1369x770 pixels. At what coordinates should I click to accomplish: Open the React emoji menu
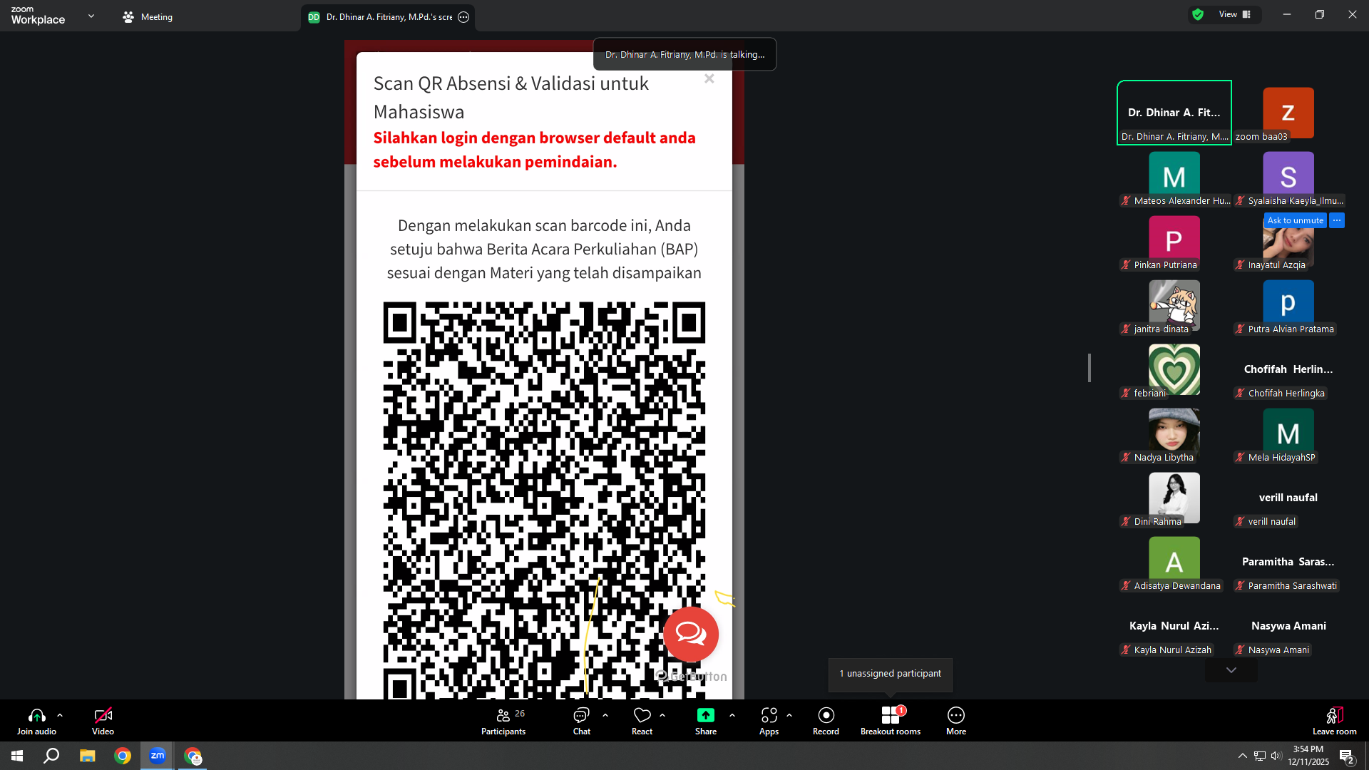[642, 721]
